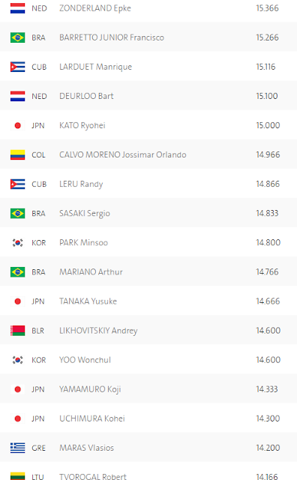Viewport: 297px width, 480px height.
Task: Click the 15.000 score for KATO Ryohei
Action: (268, 125)
